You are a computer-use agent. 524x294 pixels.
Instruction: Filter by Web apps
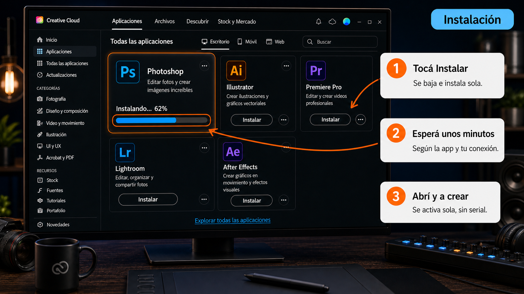(x=275, y=42)
